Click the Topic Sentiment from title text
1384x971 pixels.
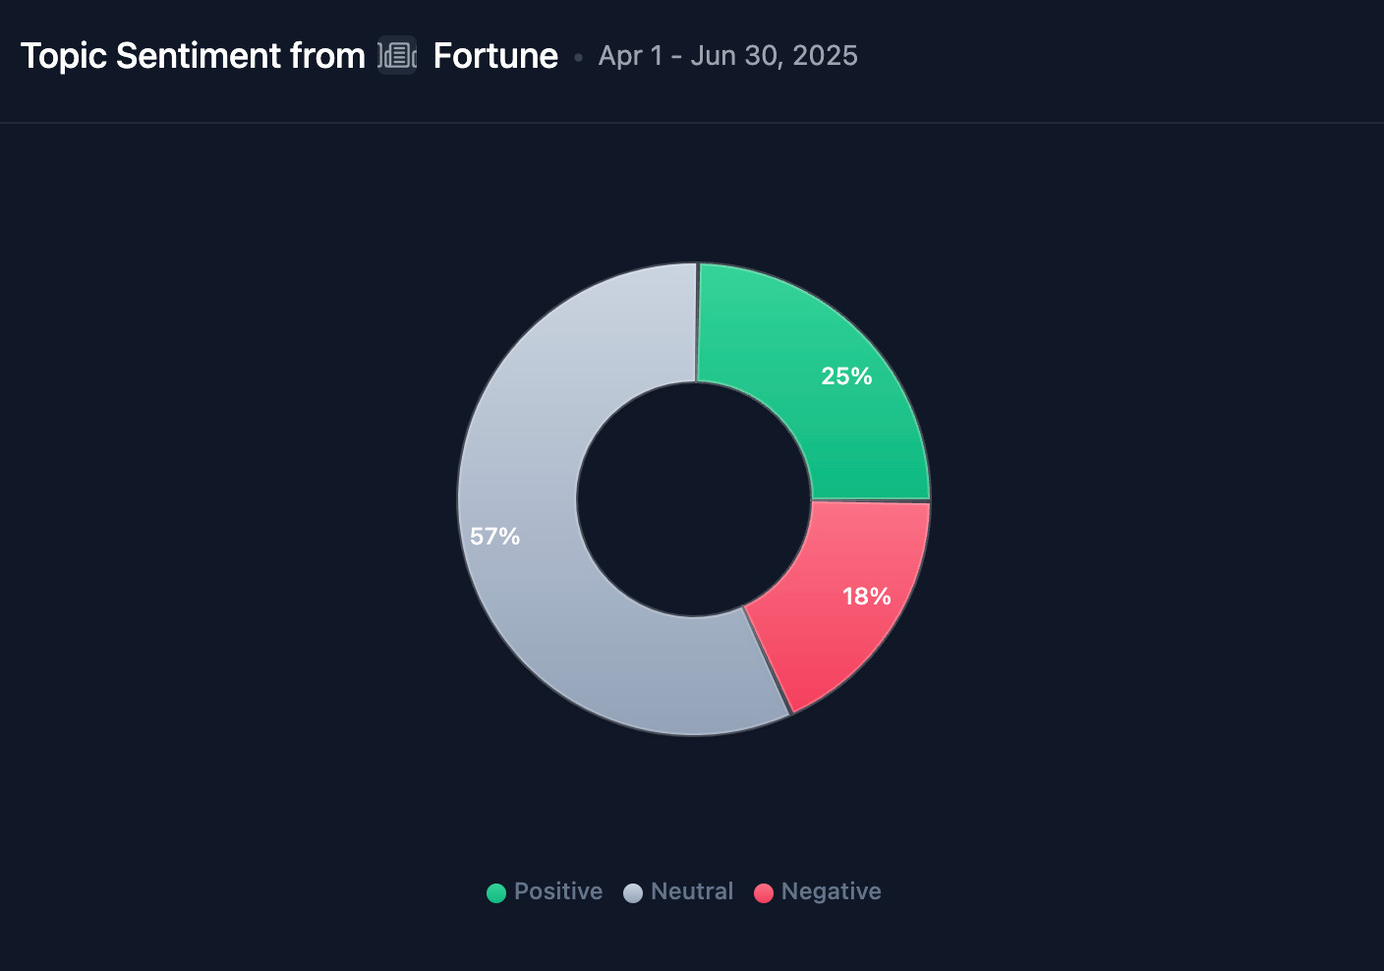pos(193,56)
